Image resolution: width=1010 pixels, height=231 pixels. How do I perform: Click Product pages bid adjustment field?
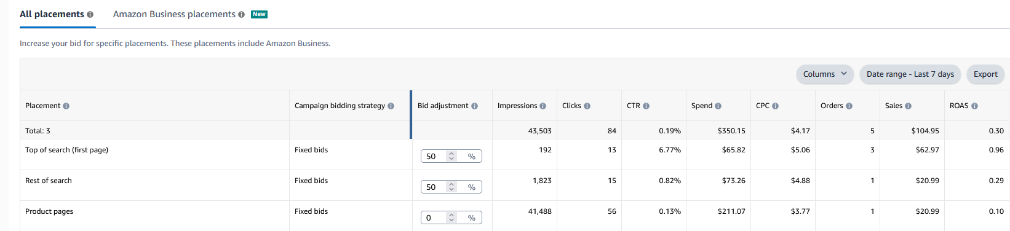coord(451,218)
